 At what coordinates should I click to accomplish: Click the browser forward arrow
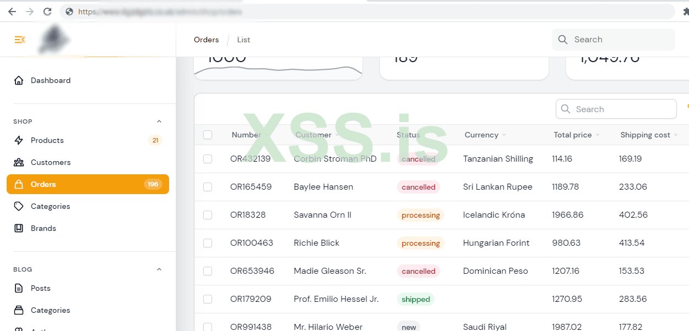(30, 11)
